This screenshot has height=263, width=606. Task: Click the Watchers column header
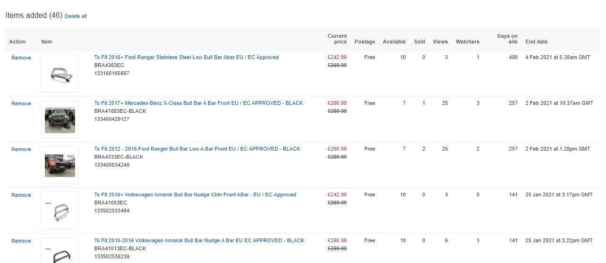tap(468, 42)
